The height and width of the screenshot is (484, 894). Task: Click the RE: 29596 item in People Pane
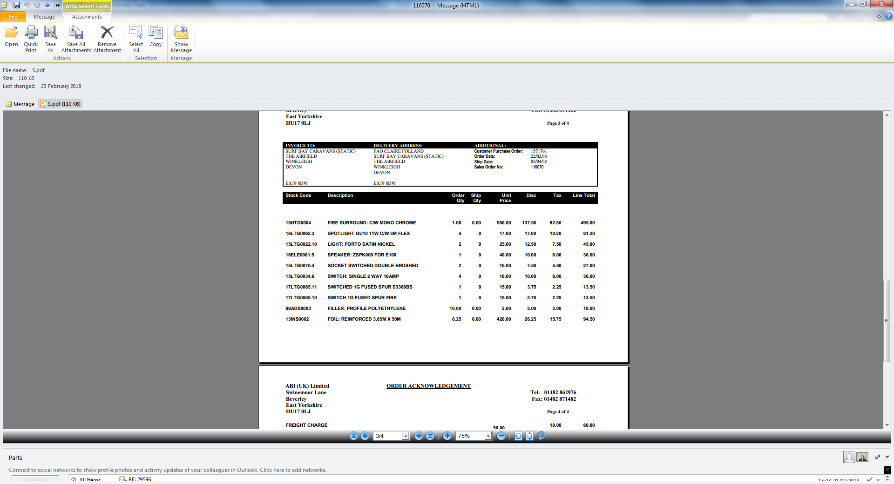click(x=135, y=479)
